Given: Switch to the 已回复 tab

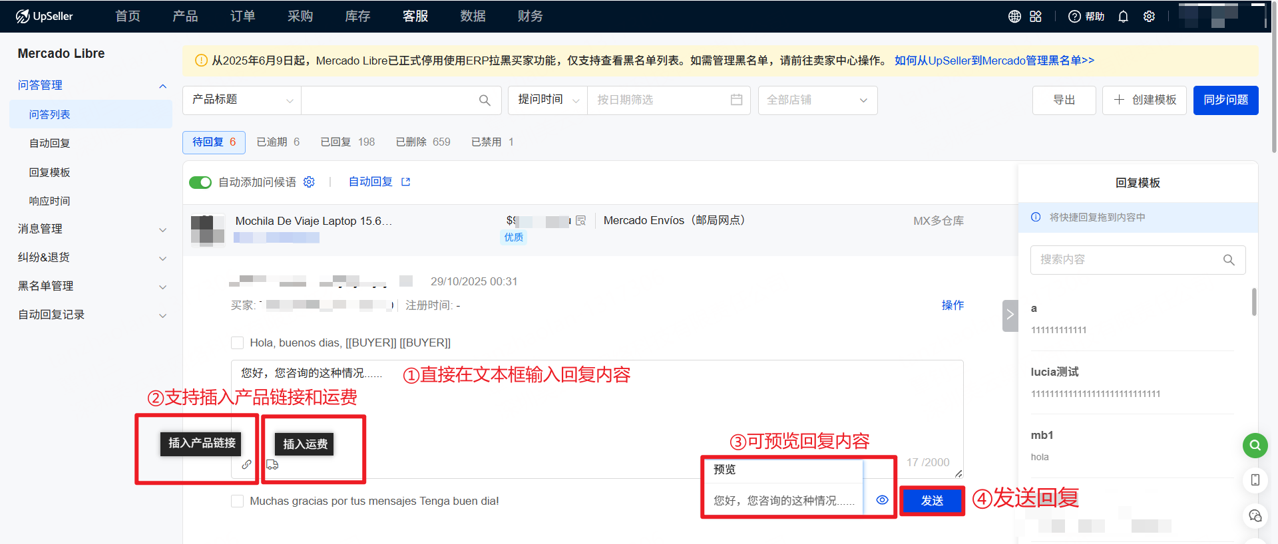Looking at the screenshot, I should tap(347, 142).
